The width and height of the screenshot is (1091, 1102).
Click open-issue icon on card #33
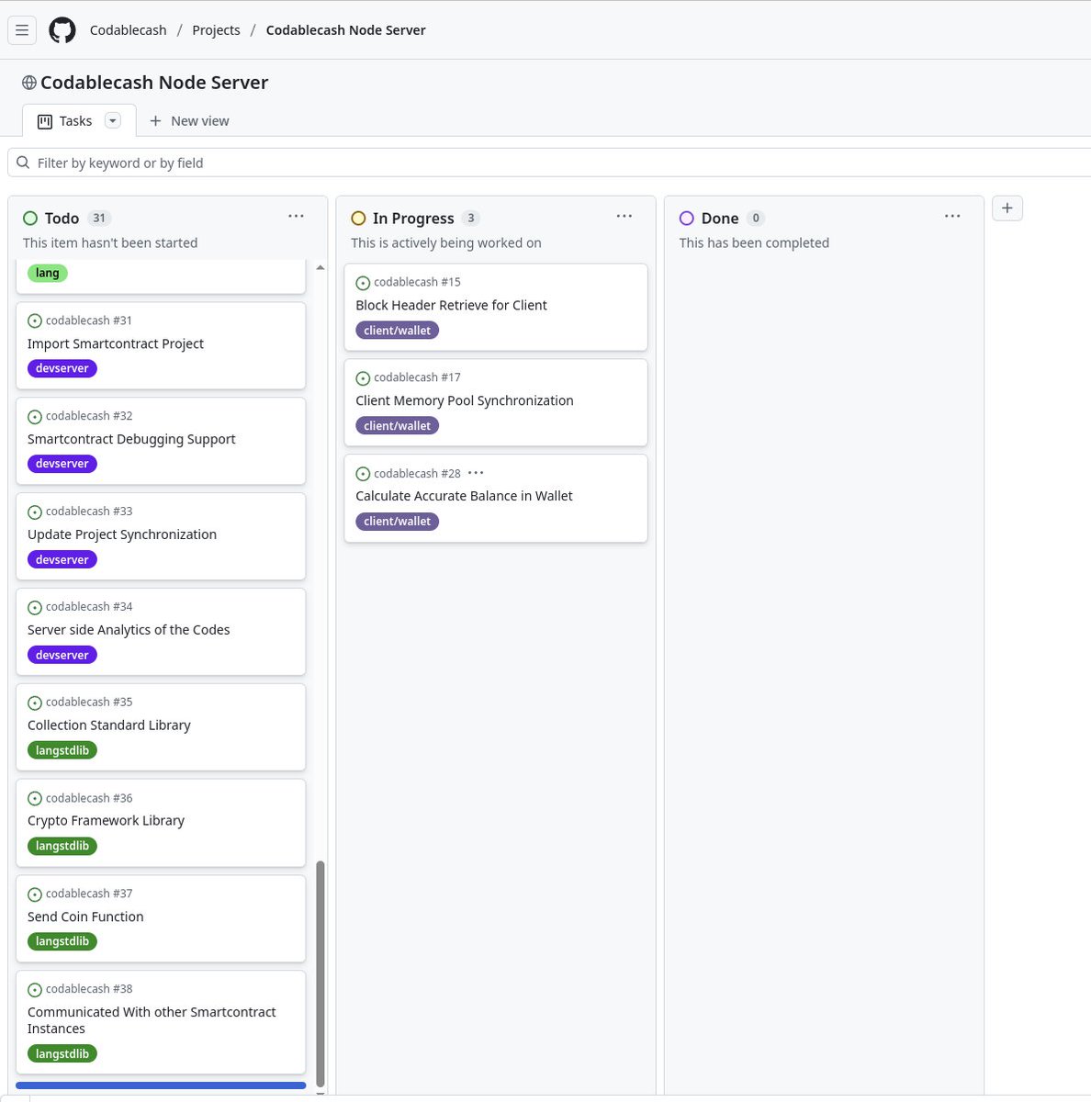coord(35,512)
